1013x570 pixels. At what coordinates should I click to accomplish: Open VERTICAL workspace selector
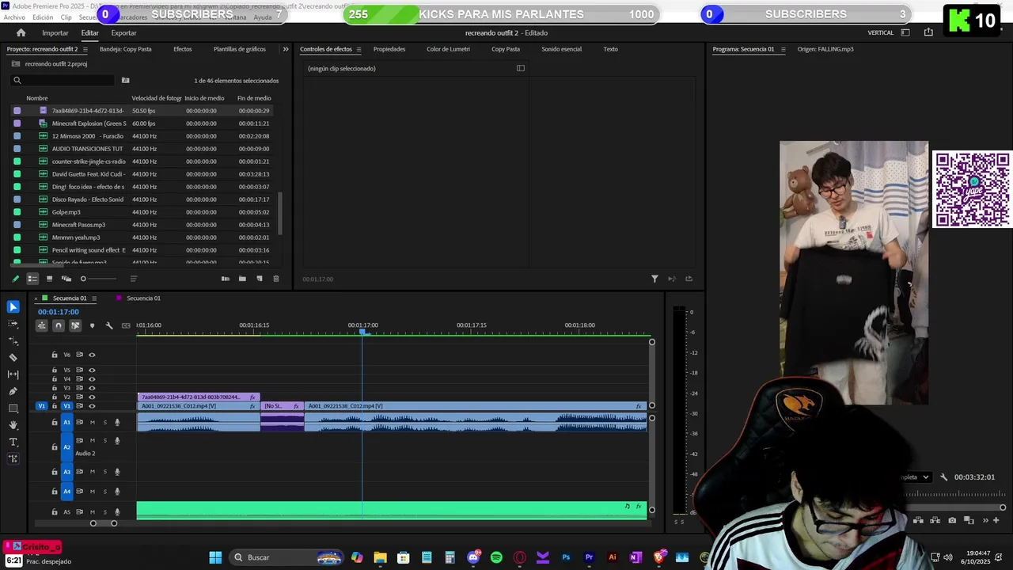pyautogui.click(x=881, y=32)
